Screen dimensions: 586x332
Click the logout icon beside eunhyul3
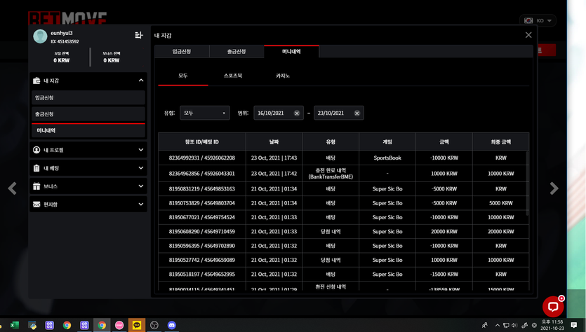139,35
